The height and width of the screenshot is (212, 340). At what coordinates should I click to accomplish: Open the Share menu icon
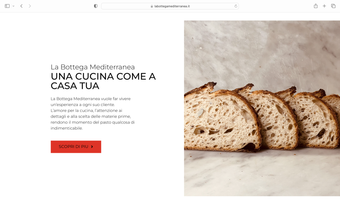click(x=316, y=6)
